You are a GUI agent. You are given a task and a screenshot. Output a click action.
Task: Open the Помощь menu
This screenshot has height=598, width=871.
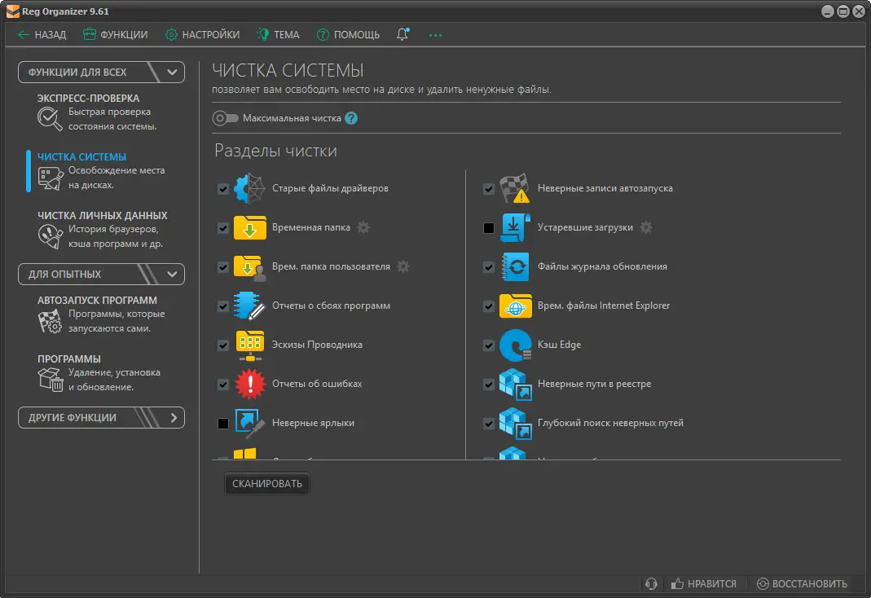click(348, 34)
